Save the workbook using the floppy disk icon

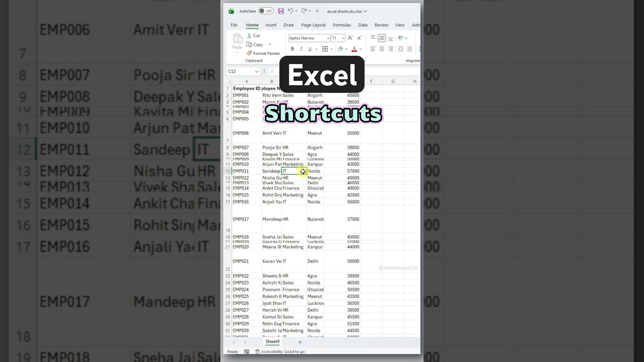coord(281,11)
